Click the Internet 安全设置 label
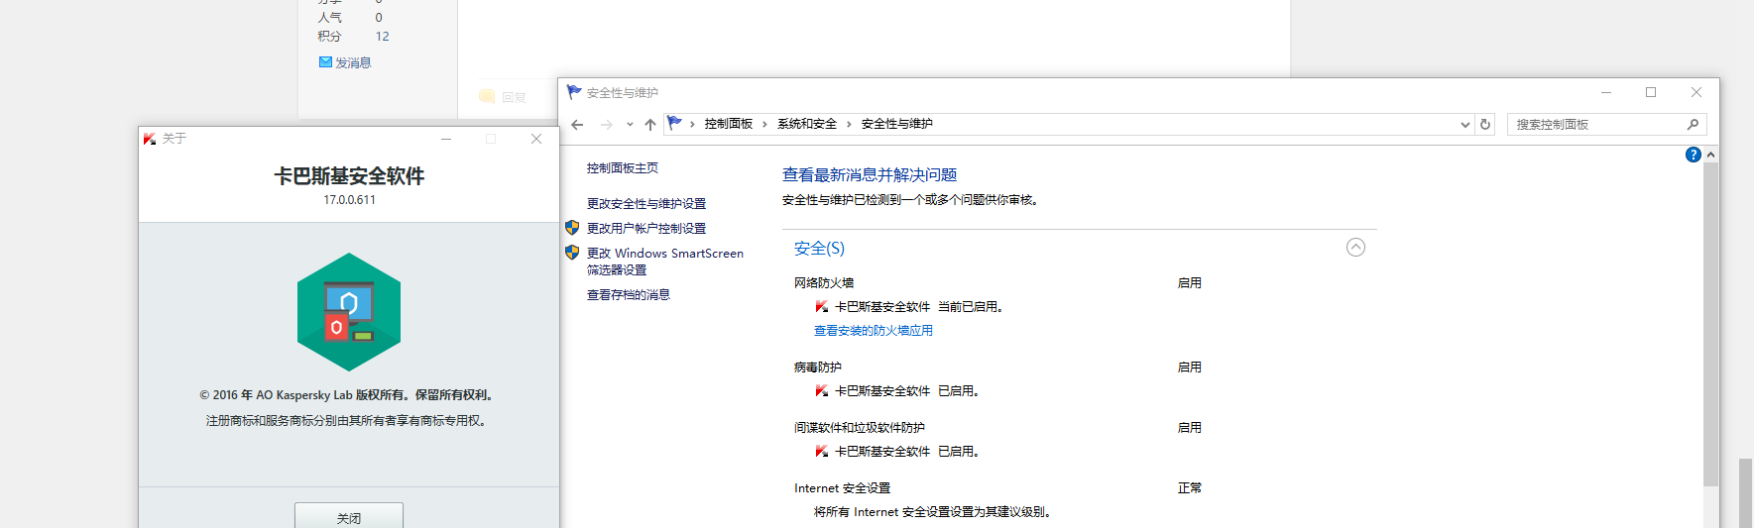 (843, 488)
